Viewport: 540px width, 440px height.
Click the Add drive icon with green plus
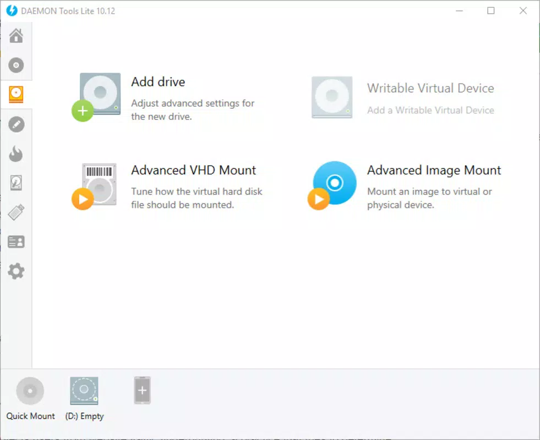click(x=97, y=97)
